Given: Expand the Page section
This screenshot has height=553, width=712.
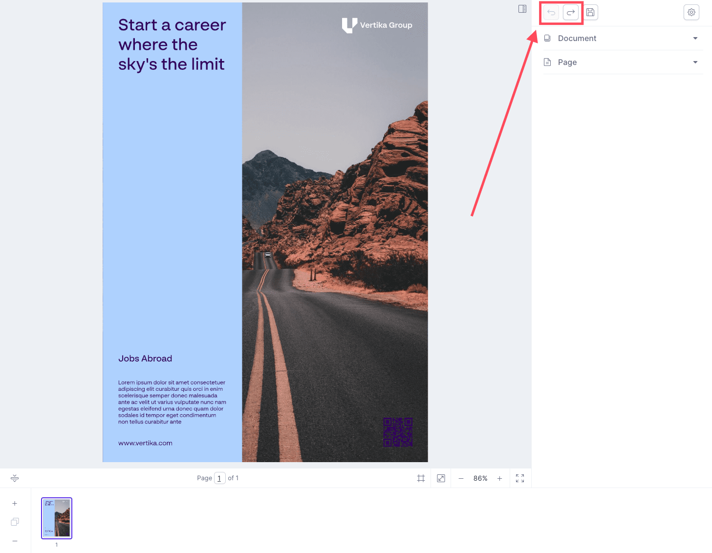Looking at the screenshot, I should pyautogui.click(x=623, y=62).
